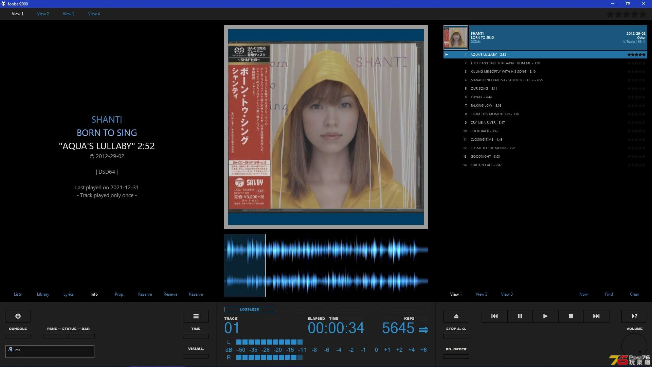Open the hamburger menu button above the Time label
Screen dimensions: 652x367
click(x=196, y=316)
